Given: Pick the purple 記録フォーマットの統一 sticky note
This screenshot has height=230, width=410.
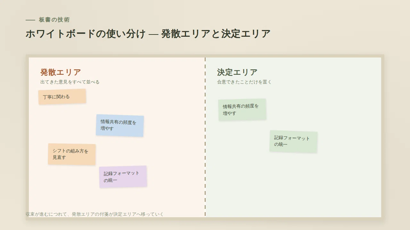Looking at the screenshot, I should coord(123,177).
